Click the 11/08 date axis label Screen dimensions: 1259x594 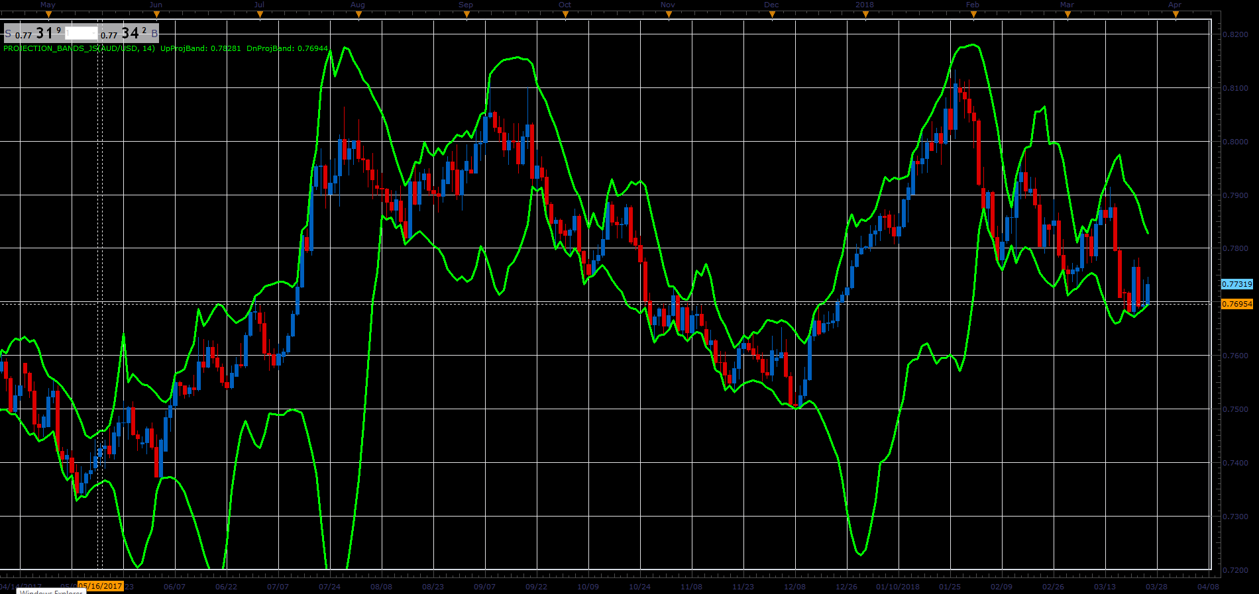(692, 587)
